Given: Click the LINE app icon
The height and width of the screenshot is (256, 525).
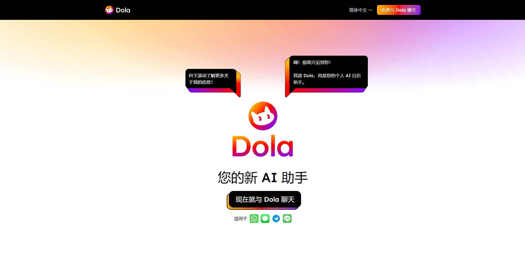Looking at the screenshot, I should pos(287,219).
